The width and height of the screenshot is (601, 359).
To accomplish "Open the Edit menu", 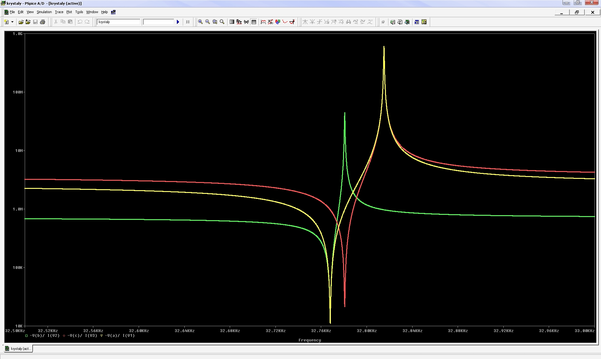I will pyautogui.click(x=21, y=12).
